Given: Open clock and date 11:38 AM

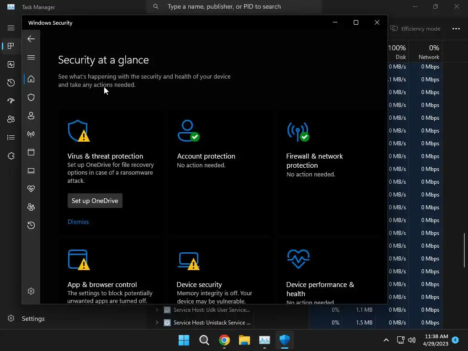Looking at the screenshot, I should click(436, 340).
